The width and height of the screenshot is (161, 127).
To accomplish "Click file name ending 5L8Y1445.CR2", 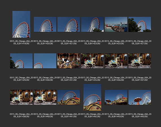I will pos(140,115).
